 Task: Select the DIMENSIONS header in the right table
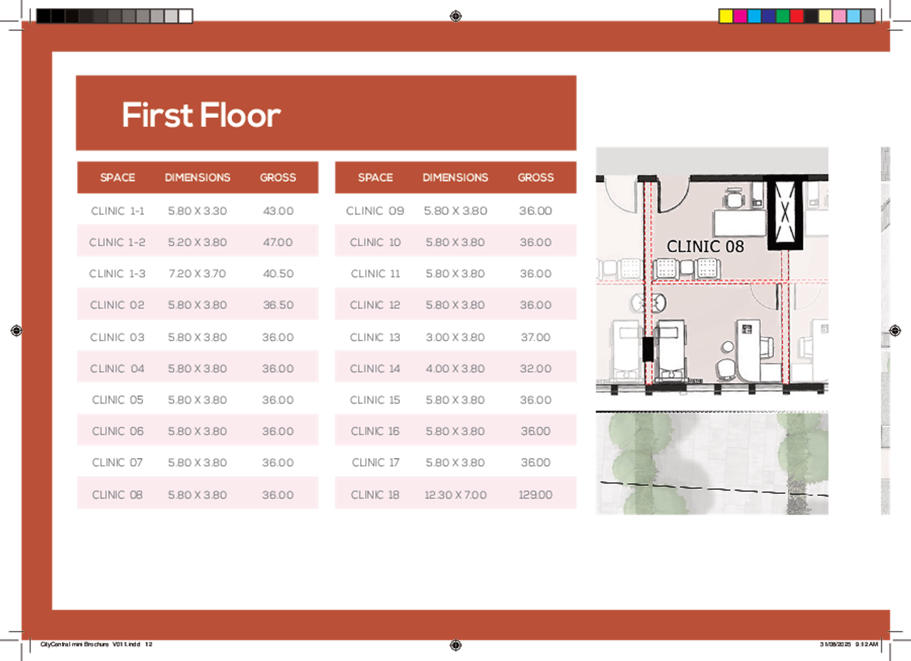pos(455,177)
